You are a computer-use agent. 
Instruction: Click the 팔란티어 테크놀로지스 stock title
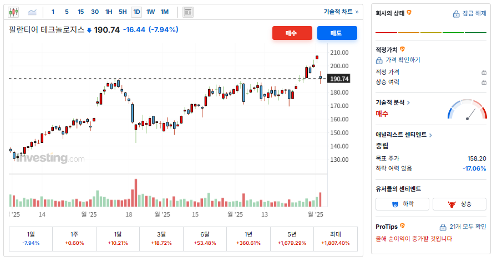pyautogui.click(x=47, y=30)
